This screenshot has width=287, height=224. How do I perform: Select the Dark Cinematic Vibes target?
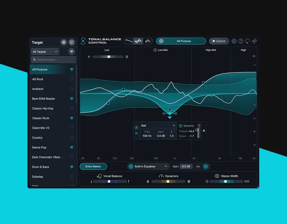[x=53, y=157]
